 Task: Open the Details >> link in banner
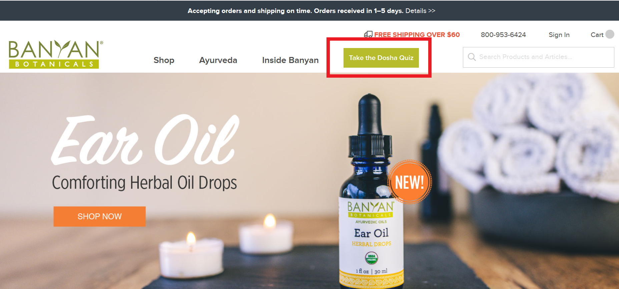420,11
